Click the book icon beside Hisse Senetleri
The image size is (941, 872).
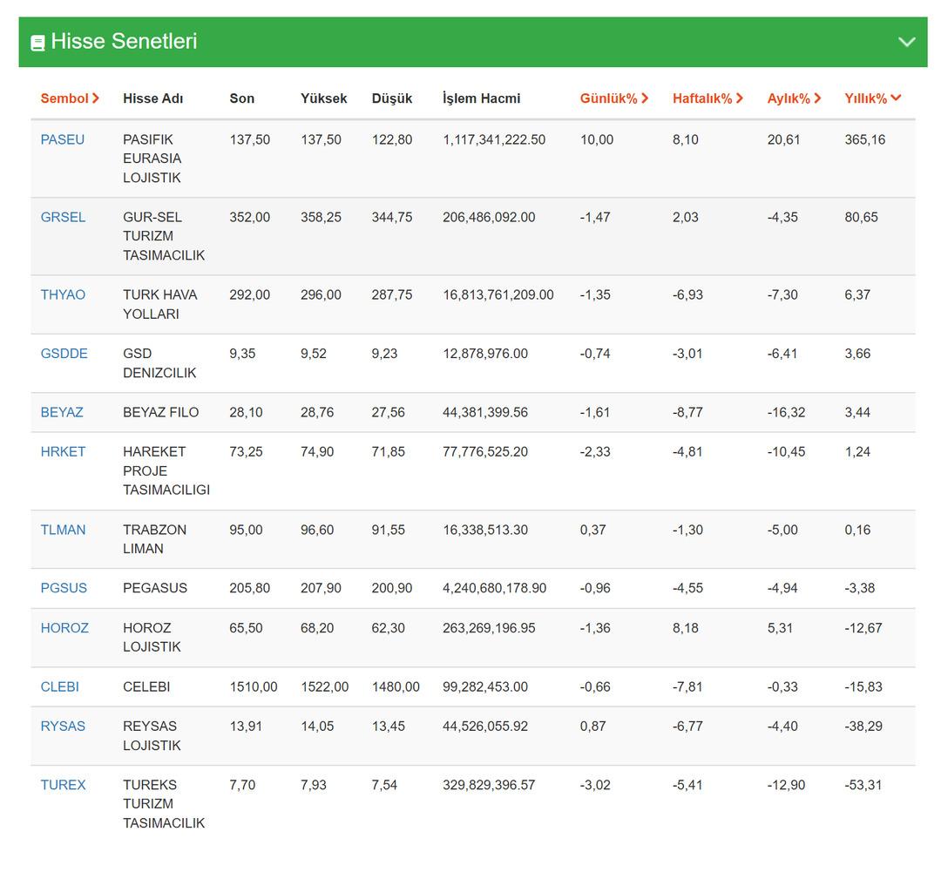coord(37,43)
